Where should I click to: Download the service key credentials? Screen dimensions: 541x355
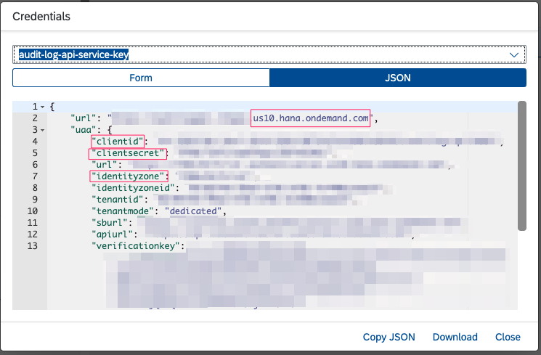click(455, 337)
